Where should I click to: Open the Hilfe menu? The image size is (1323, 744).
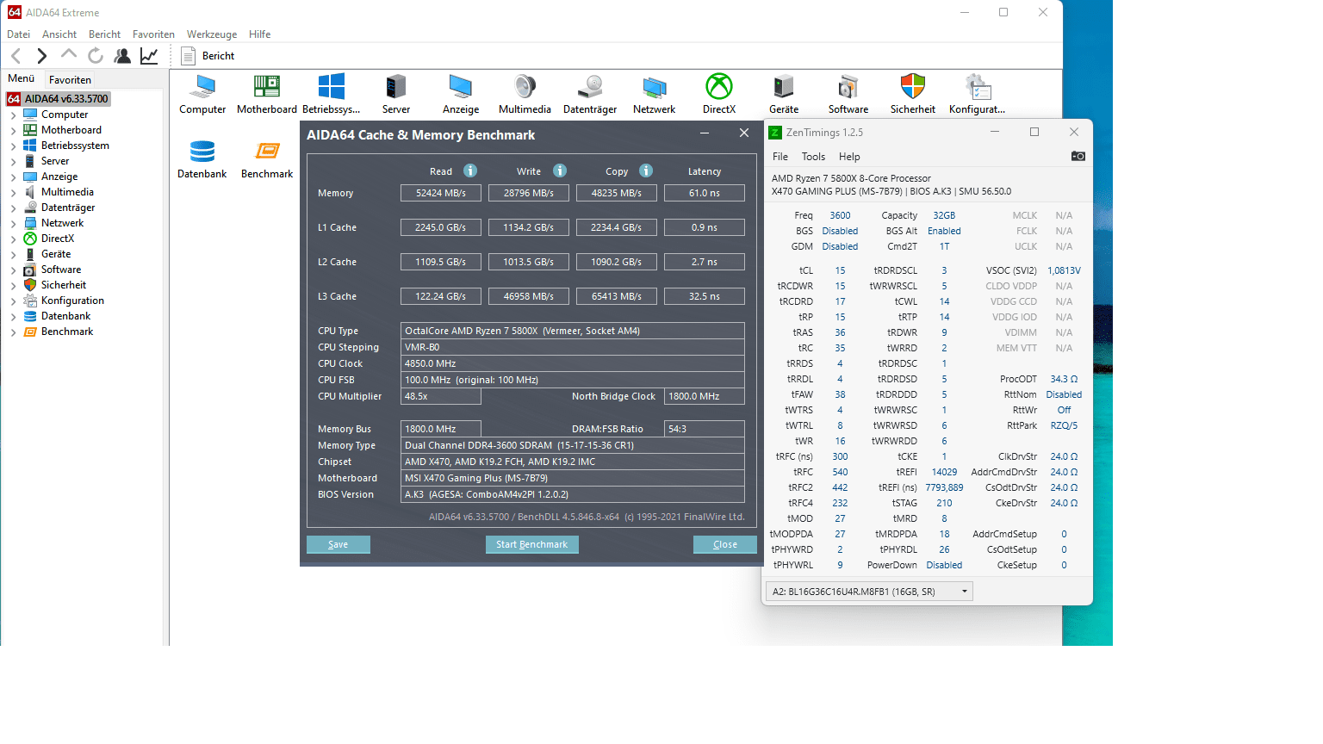click(x=259, y=34)
